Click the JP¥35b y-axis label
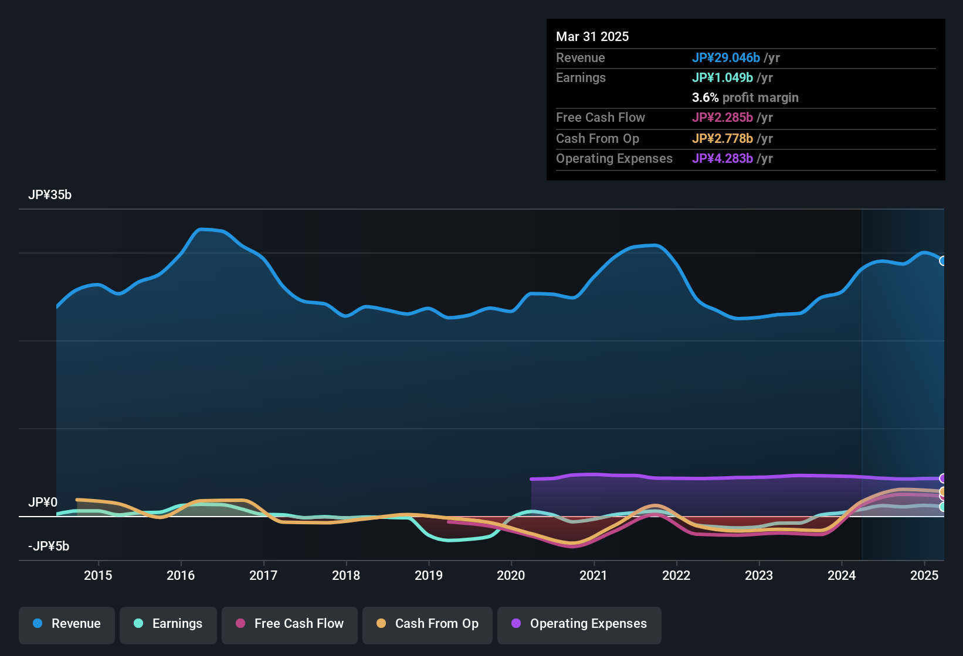Screen dimensions: 963x656 50,195
